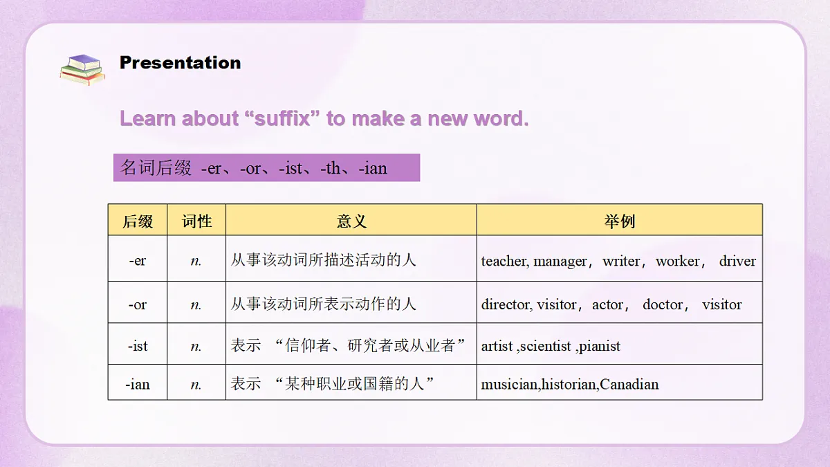The width and height of the screenshot is (830, 467).
Task: Click the 'n.' cell in the -ist row
Action: [x=196, y=344]
